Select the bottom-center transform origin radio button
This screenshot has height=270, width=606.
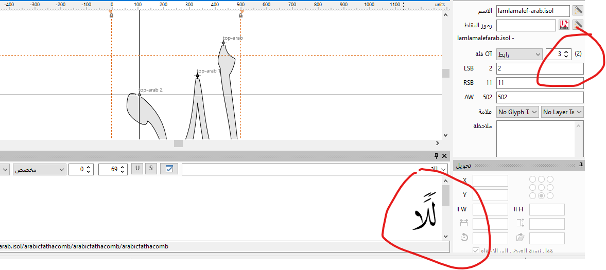tap(541, 196)
